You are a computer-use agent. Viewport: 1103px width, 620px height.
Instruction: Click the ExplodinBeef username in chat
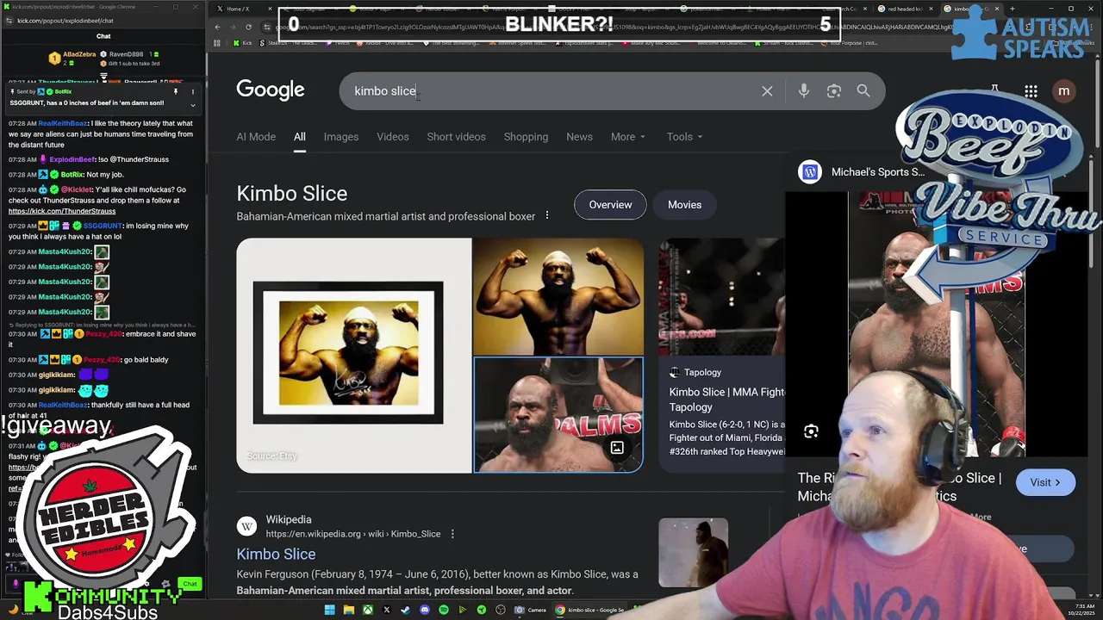pyautogui.click(x=72, y=159)
